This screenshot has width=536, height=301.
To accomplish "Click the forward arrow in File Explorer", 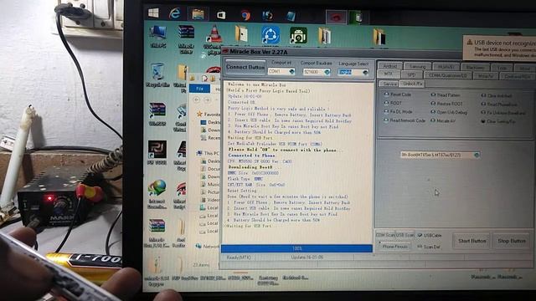I will pyautogui.click(x=207, y=99).
